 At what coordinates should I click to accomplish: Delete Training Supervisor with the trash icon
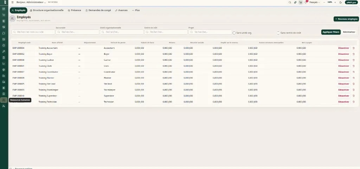(x=353, y=96)
